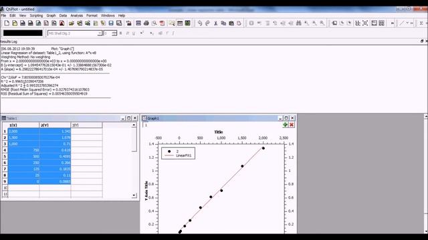Click the Sigma statistics icon
Image resolution: width=428 pixels, height=240 pixels.
tap(421, 23)
